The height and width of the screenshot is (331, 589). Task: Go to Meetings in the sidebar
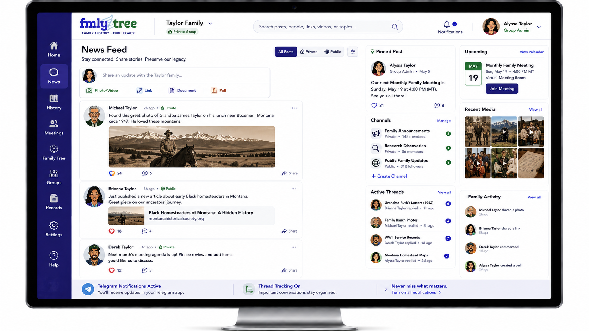point(54,127)
